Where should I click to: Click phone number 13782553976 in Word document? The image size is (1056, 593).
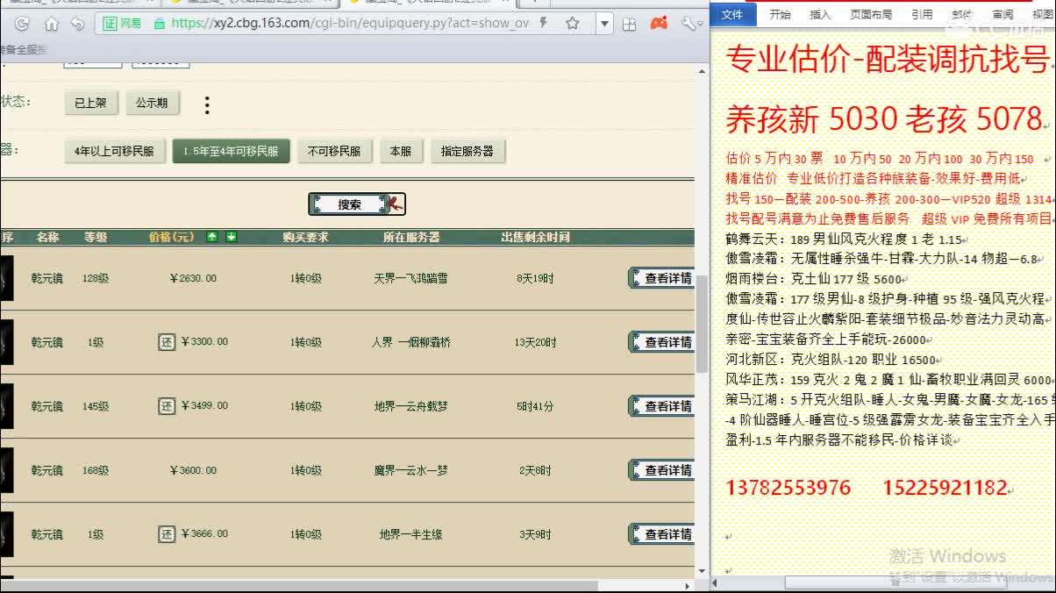788,488
